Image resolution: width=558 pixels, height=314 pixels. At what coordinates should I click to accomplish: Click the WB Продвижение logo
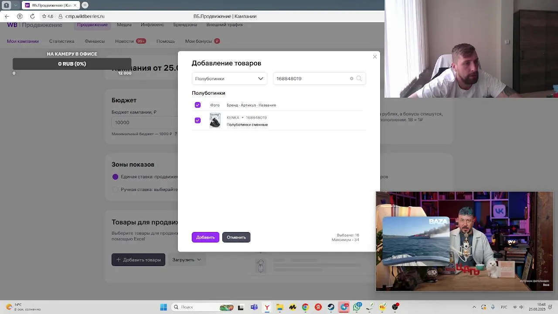(34, 25)
